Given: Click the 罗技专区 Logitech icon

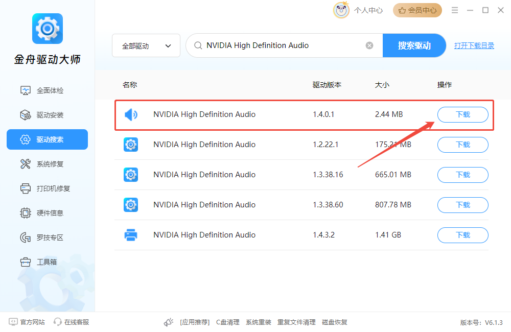Looking at the screenshot, I should click(x=26, y=238).
